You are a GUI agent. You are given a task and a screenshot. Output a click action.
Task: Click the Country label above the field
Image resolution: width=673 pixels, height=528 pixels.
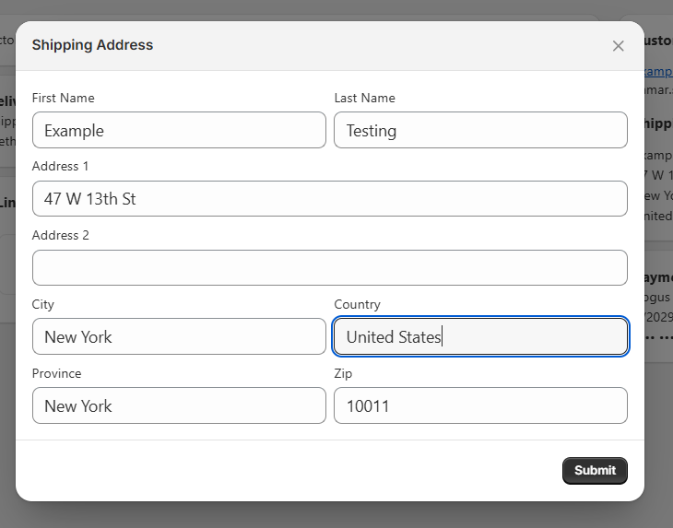(x=357, y=304)
